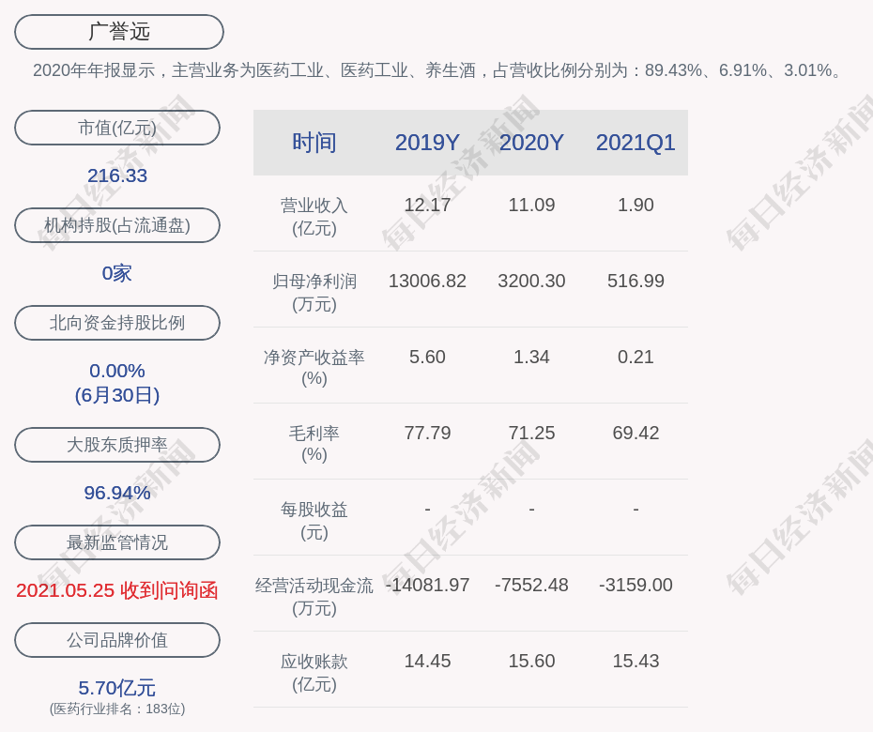This screenshot has width=873, height=732.
Task: Click the 2019Y column header
Action: pyautogui.click(x=427, y=143)
